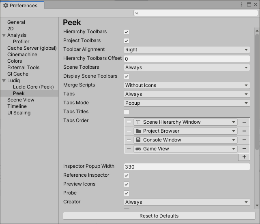
Task: Select Peek preferences category
Action: click(29, 93)
